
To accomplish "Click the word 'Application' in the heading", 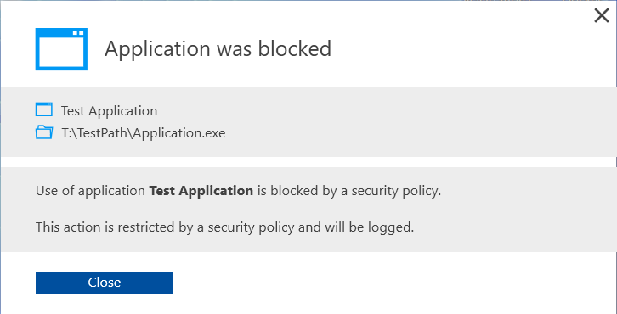I will click(x=157, y=49).
